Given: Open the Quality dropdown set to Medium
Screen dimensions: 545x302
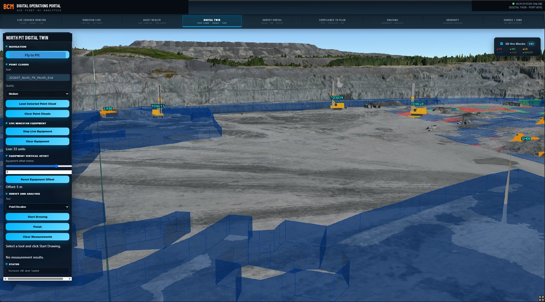Looking at the screenshot, I should click(x=37, y=94).
